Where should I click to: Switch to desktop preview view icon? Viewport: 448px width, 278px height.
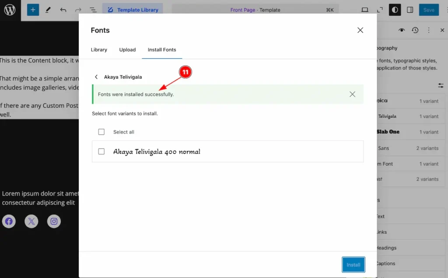[365, 10]
